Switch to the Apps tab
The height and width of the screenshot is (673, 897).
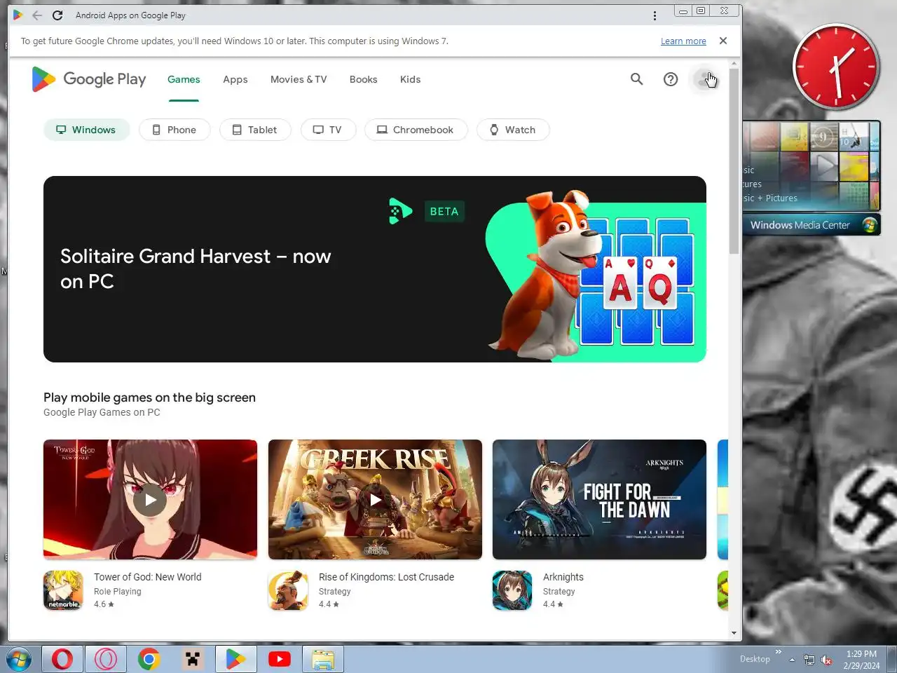(235, 79)
